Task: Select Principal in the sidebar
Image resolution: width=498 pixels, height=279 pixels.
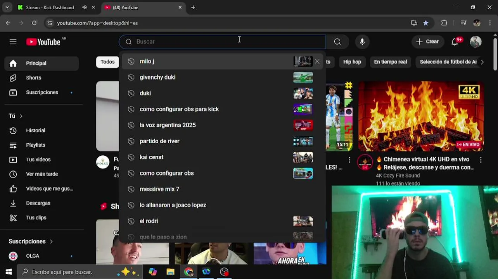Action: click(41, 63)
